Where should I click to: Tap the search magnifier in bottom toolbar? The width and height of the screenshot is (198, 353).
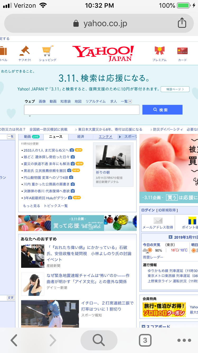click(99, 340)
